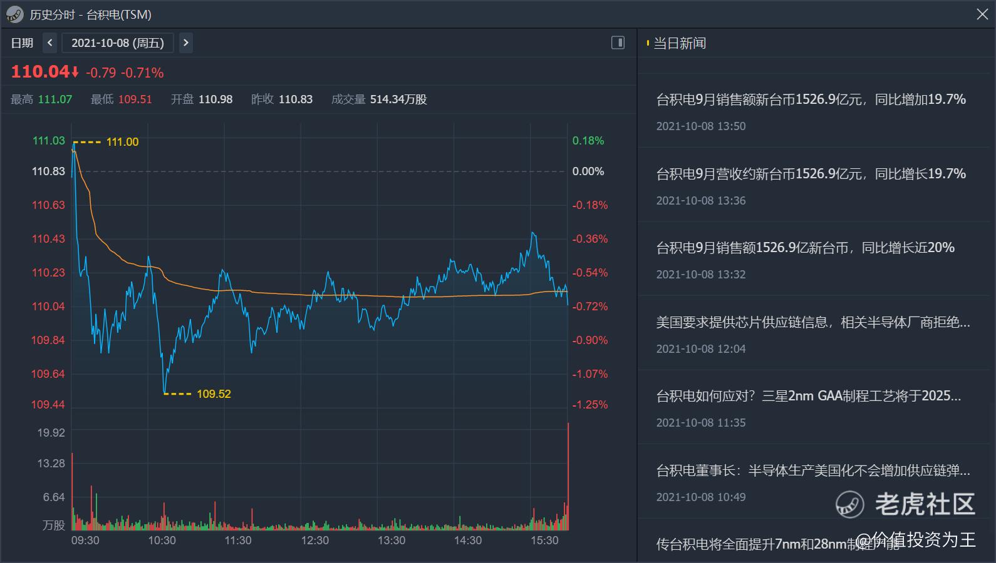Click the 19.92 volume axis label

pos(51,433)
